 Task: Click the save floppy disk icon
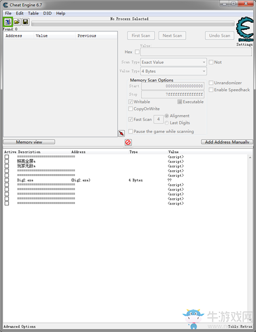[26, 22]
